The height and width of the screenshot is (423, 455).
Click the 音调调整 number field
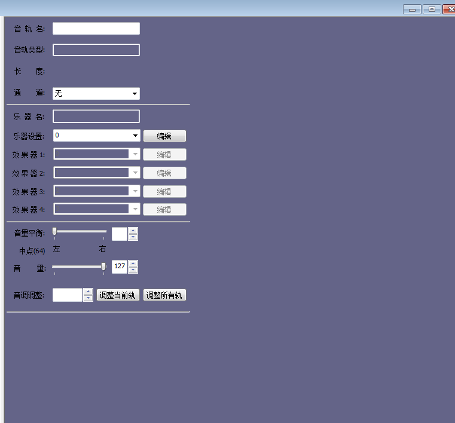[68, 295]
